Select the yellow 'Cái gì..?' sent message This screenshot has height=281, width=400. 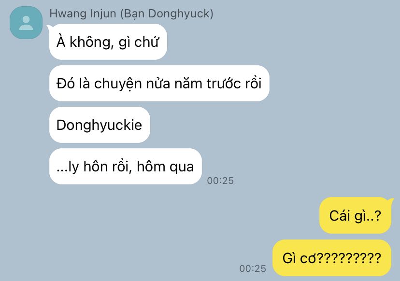point(355,215)
